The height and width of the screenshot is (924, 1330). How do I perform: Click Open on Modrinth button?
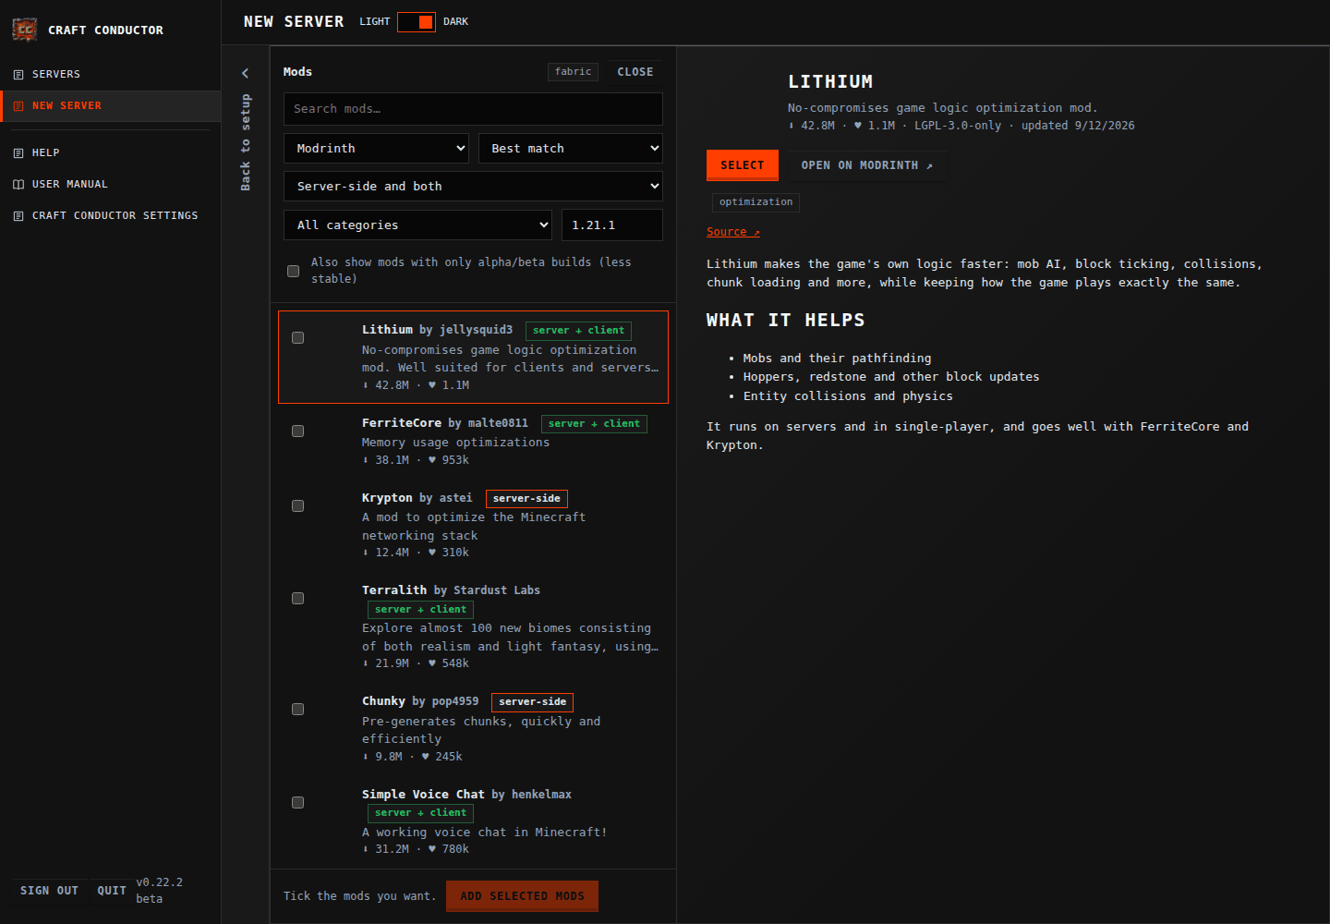pos(866,165)
